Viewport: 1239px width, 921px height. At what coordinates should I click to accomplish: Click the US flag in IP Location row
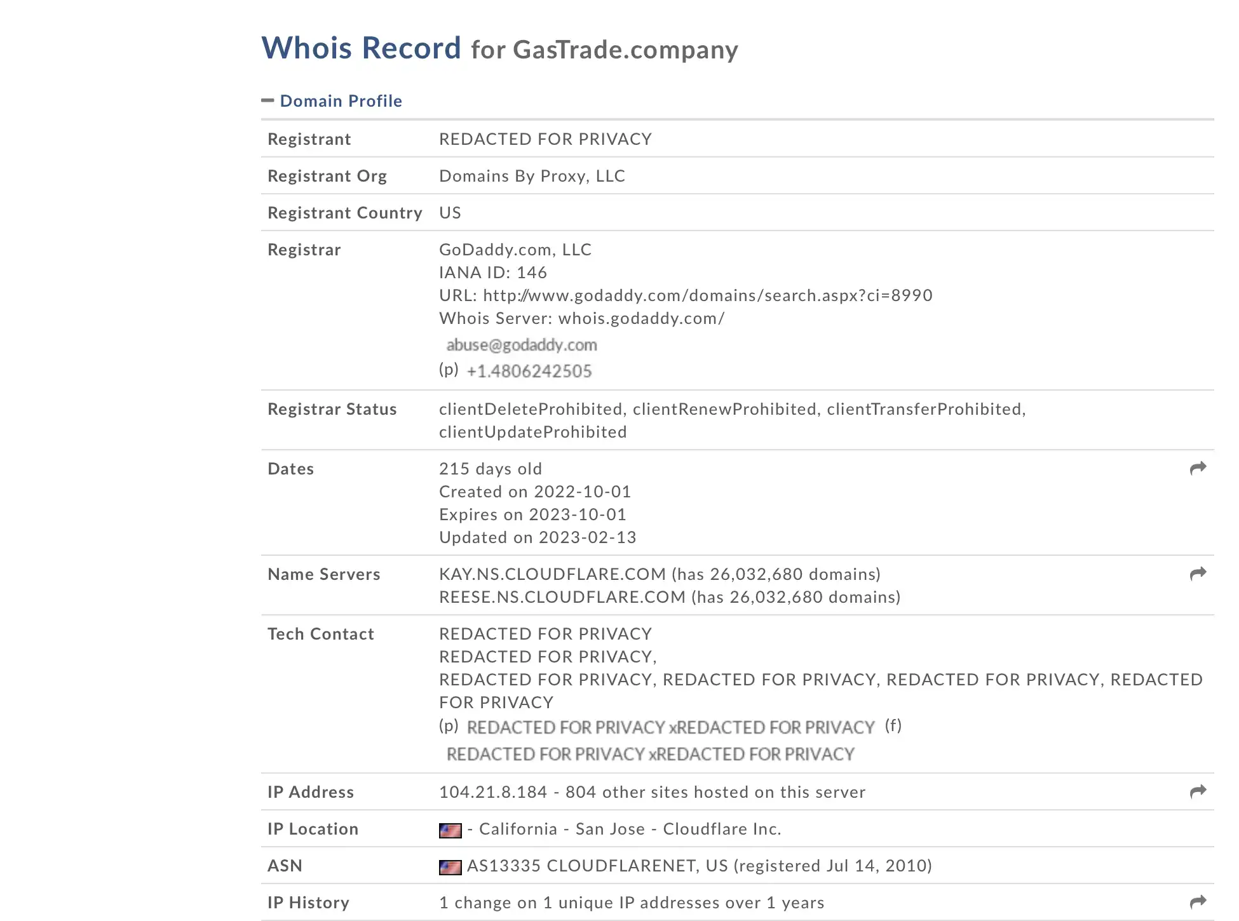(450, 830)
